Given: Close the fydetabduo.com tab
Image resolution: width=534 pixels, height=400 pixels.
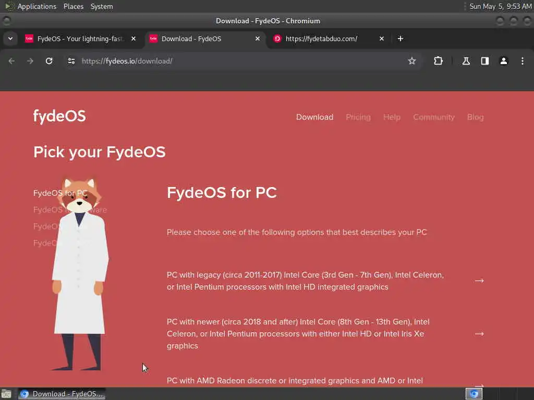Looking at the screenshot, I should click(381, 39).
